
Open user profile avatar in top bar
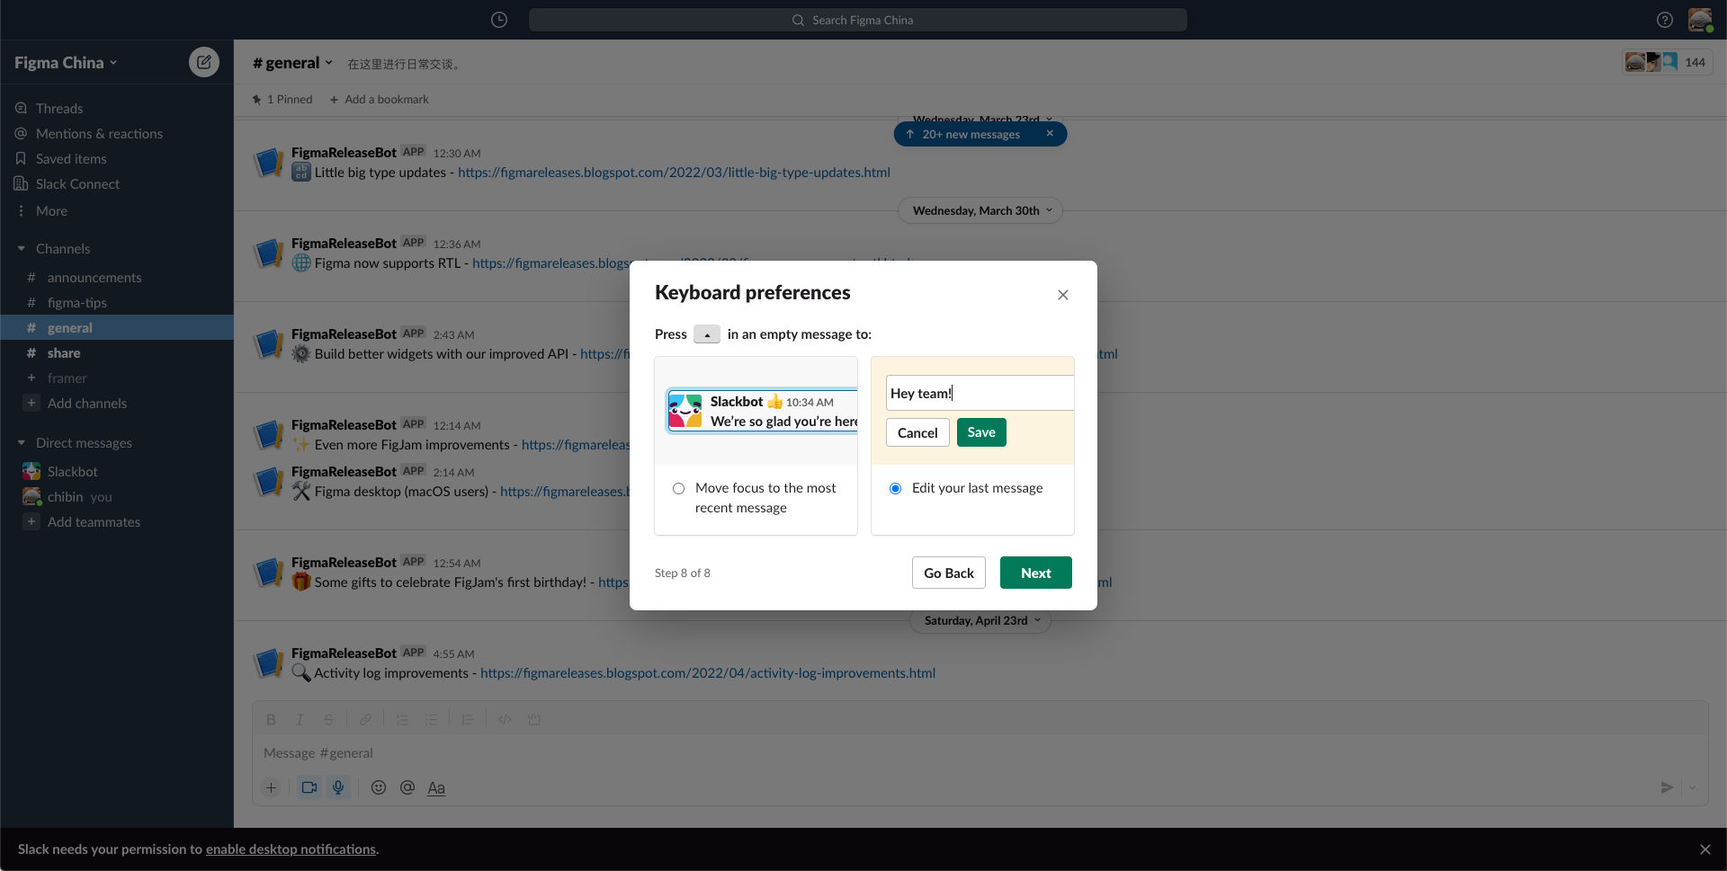tap(1700, 20)
